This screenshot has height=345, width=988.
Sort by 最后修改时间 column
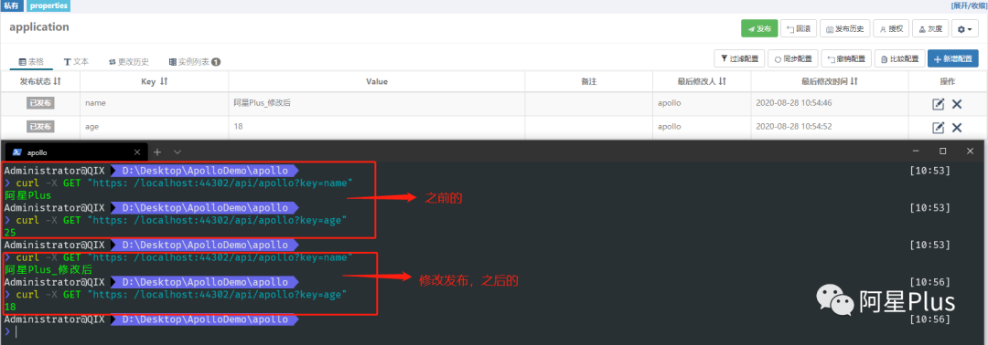[x=830, y=82]
